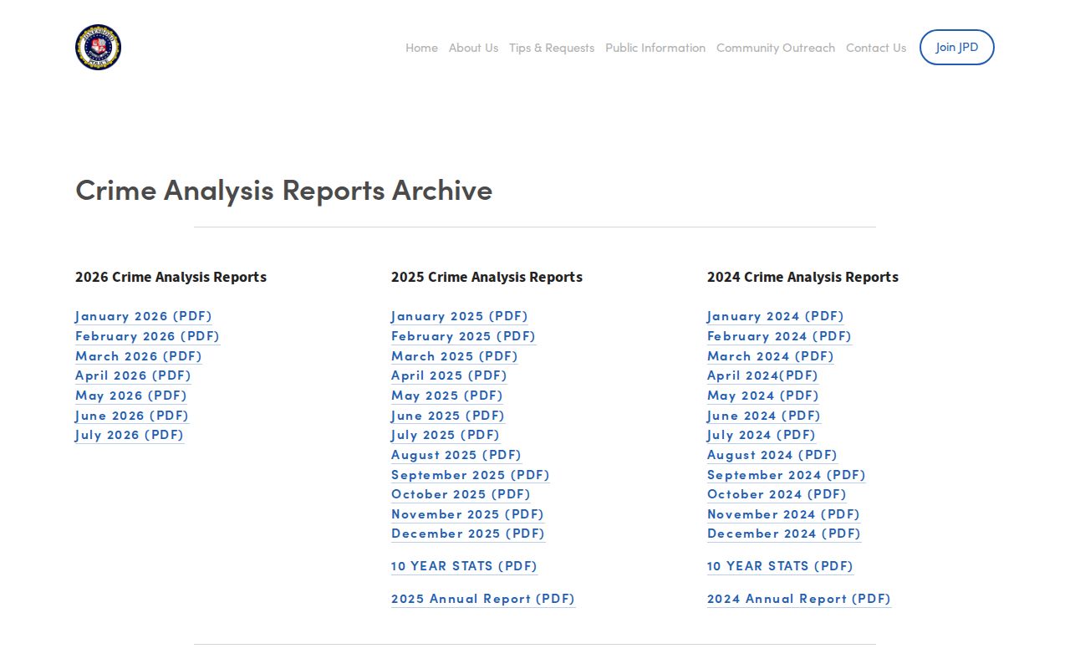
Task: Open 10 YEAR STATS under 2024 reports
Action: (781, 566)
